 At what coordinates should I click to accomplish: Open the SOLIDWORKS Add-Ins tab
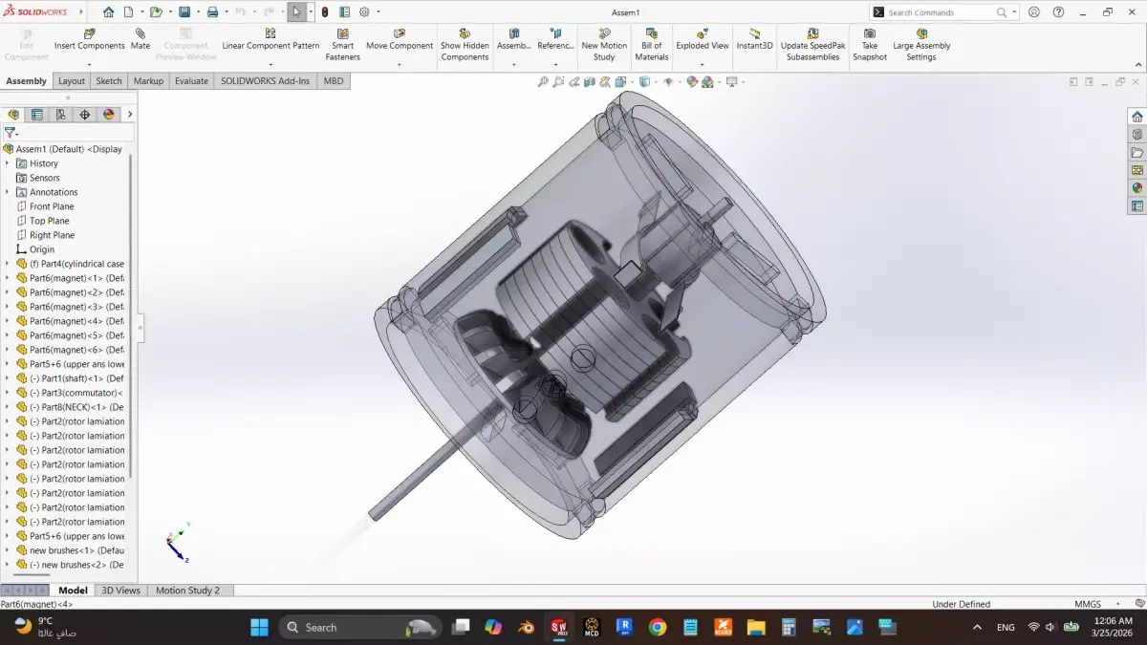click(x=265, y=81)
